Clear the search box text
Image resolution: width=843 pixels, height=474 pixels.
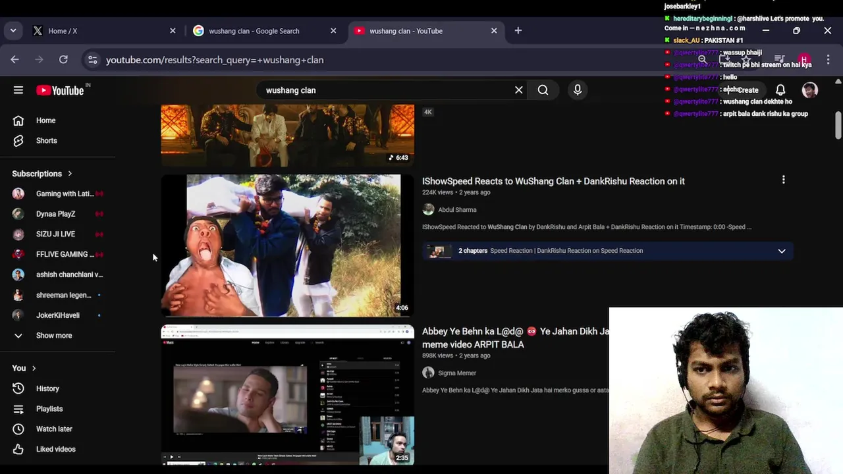(x=519, y=90)
